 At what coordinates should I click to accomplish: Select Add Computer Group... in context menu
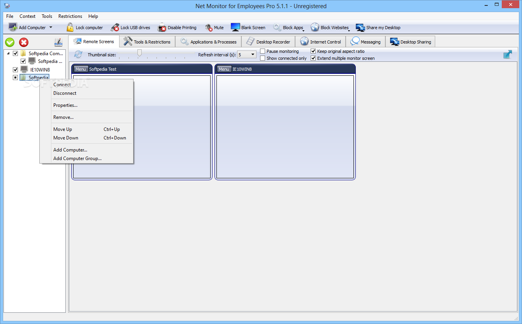click(87, 159)
